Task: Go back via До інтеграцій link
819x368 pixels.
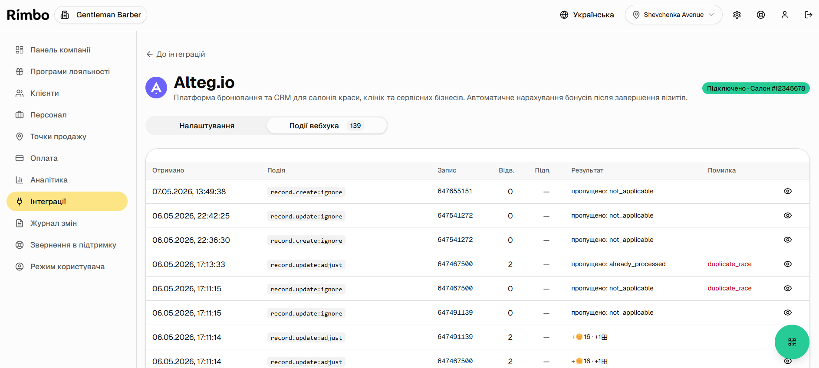Action: [176, 54]
